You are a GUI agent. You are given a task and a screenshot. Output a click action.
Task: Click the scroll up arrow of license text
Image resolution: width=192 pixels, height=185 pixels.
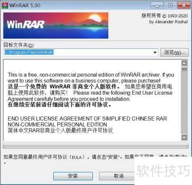[184, 63]
